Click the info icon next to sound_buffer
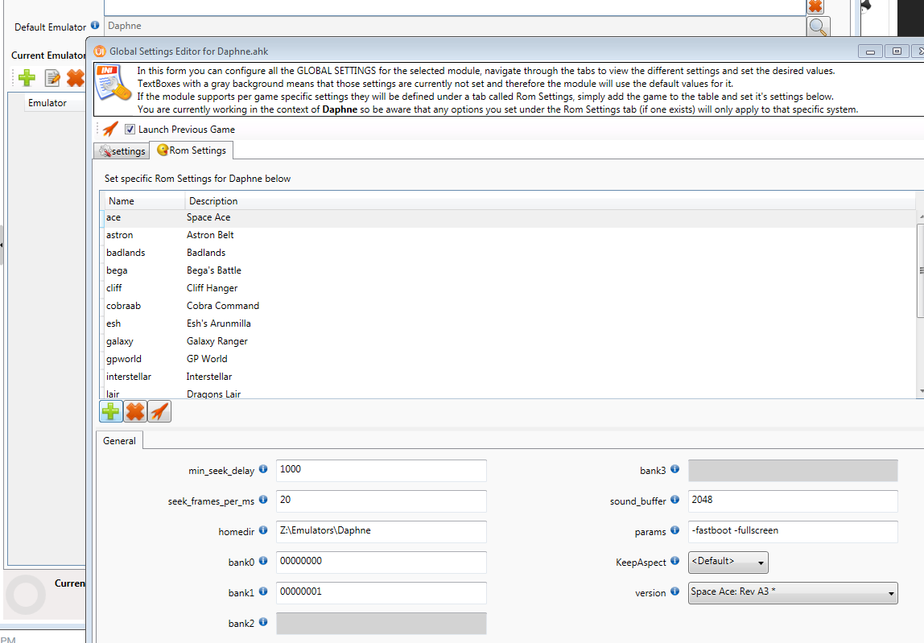Image resolution: width=924 pixels, height=643 pixels. click(x=675, y=500)
